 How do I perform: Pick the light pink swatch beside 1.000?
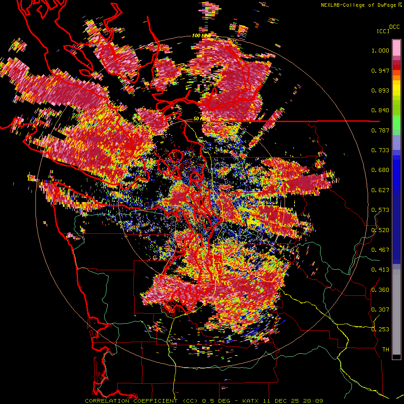click(396, 48)
